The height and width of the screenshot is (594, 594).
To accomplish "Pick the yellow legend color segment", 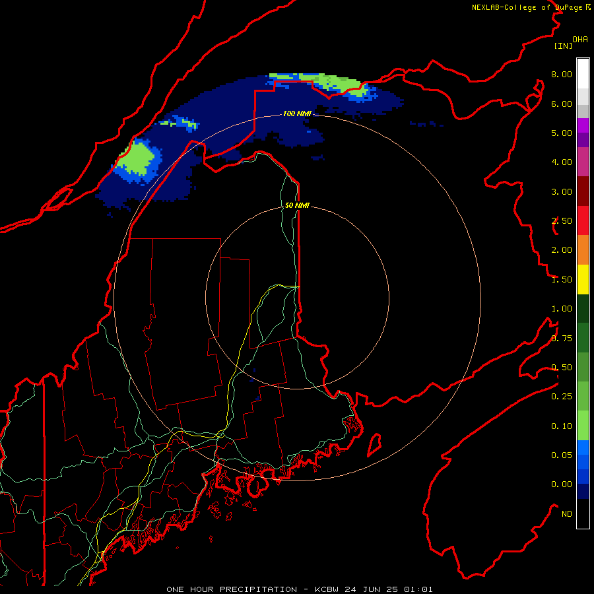I will tap(583, 279).
